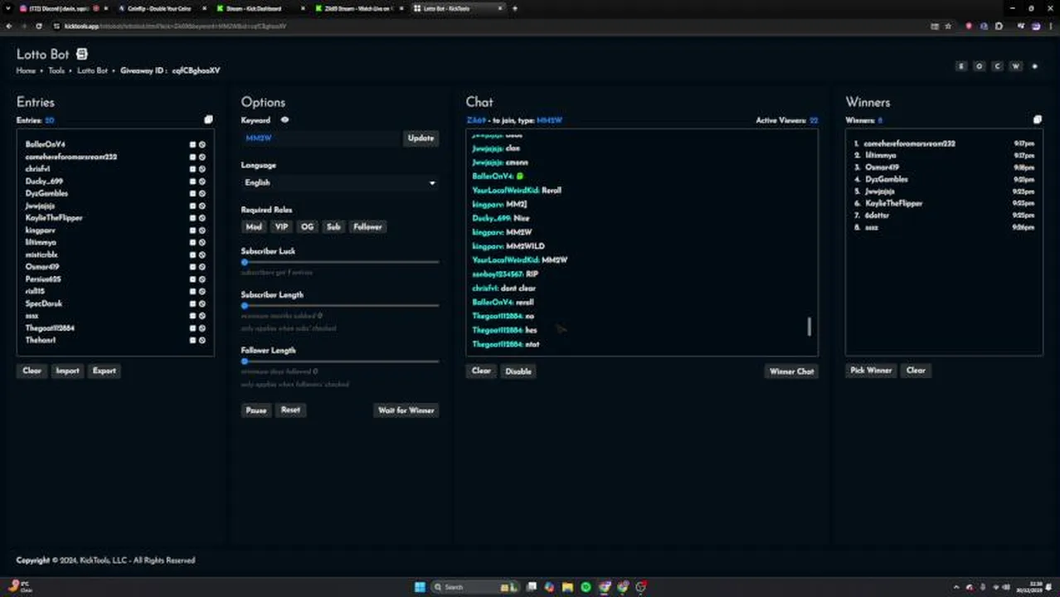Switch to the CoinFlip browser tab
The height and width of the screenshot is (597, 1060).
point(160,8)
